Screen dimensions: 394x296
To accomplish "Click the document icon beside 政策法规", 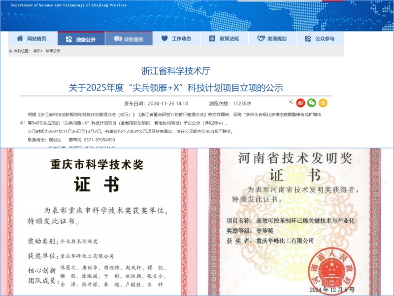I will 212,38.
